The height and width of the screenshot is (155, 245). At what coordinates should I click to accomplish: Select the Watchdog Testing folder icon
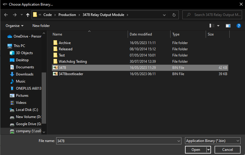coord(55,61)
